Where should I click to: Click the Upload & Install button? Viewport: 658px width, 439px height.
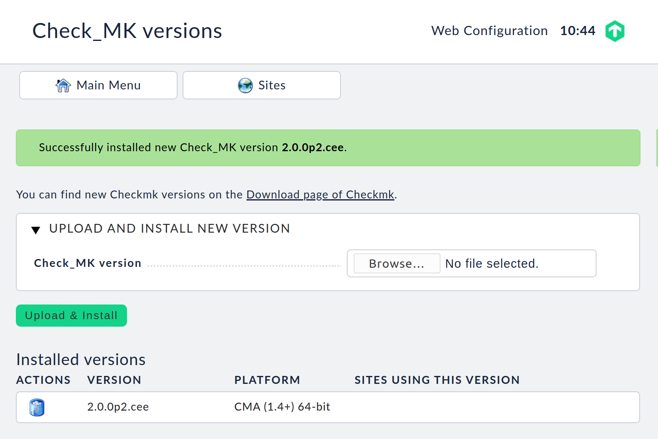pos(71,315)
